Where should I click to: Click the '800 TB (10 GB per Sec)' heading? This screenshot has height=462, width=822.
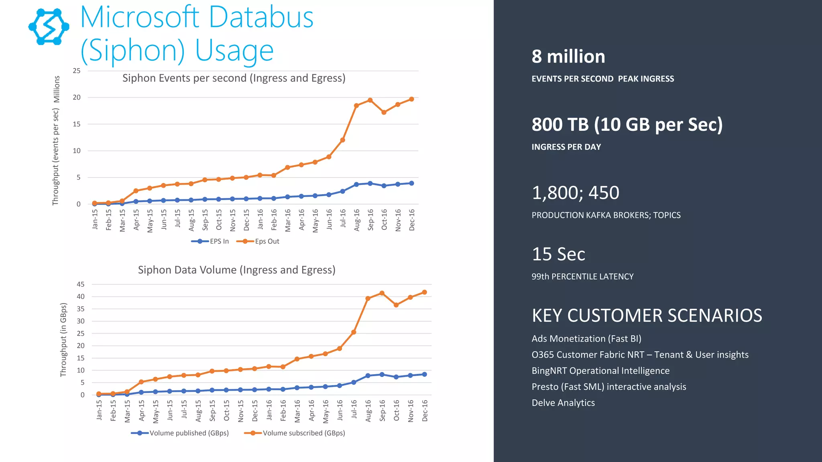coord(627,125)
